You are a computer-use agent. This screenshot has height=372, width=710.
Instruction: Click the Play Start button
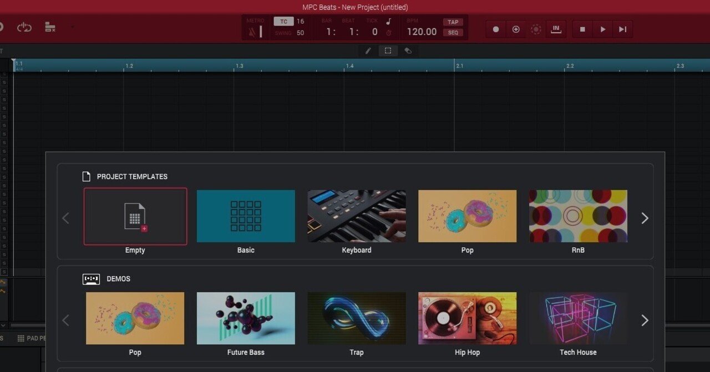click(x=622, y=29)
